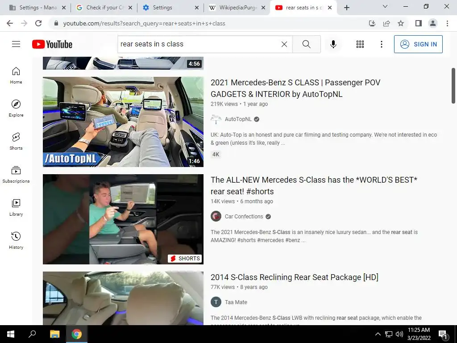
Task: Go forward with the browser forward arrow
Action: click(24, 23)
